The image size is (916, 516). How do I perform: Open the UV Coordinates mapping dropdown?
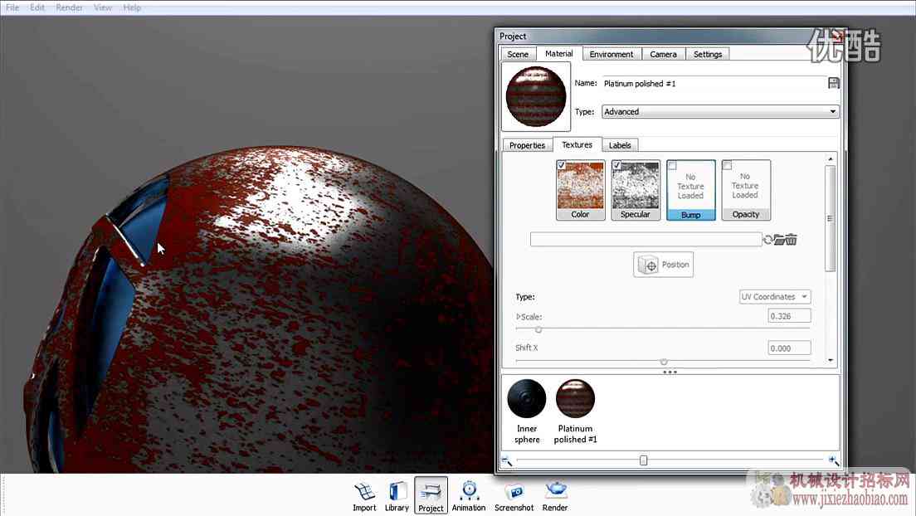click(775, 297)
